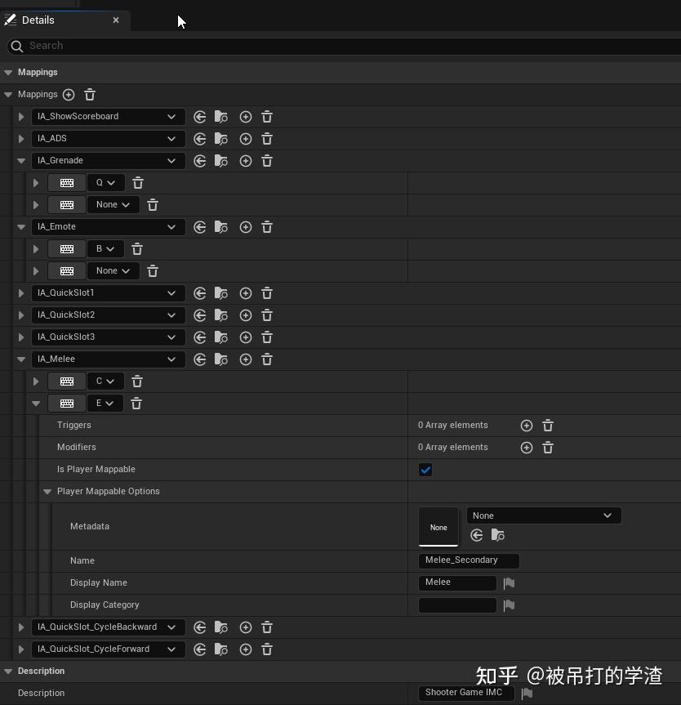Delete the E key binding
Image resolution: width=681 pixels, height=705 pixels.
tap(137, 403)
